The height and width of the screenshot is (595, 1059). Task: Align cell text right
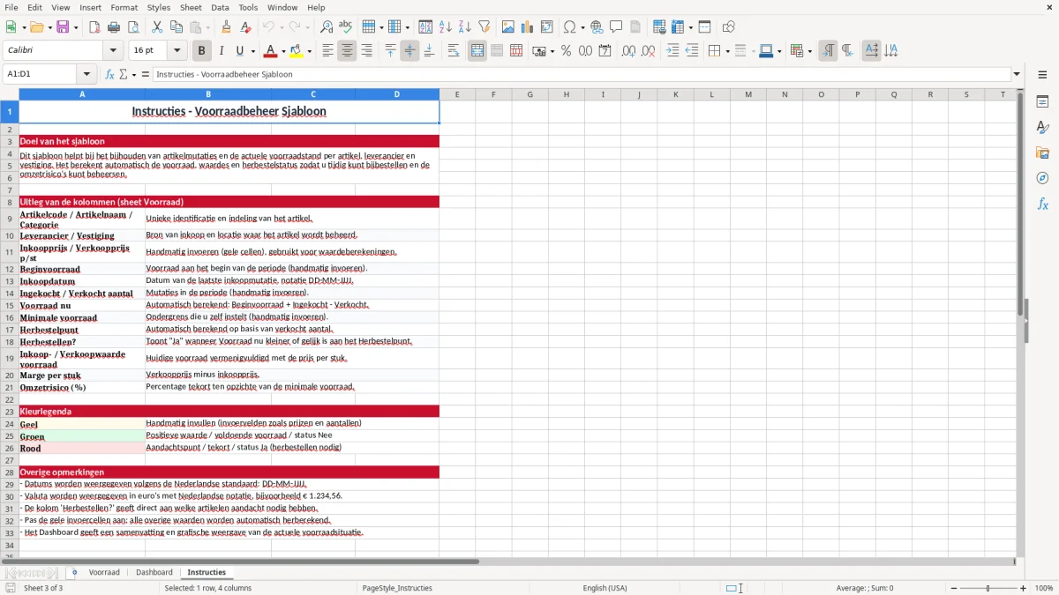(x=367, y=51)
